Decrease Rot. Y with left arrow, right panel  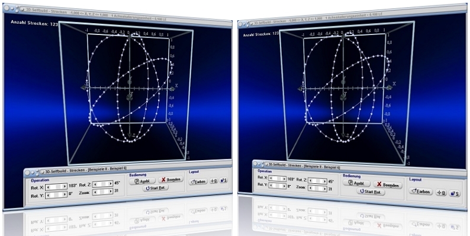point(271,186)
